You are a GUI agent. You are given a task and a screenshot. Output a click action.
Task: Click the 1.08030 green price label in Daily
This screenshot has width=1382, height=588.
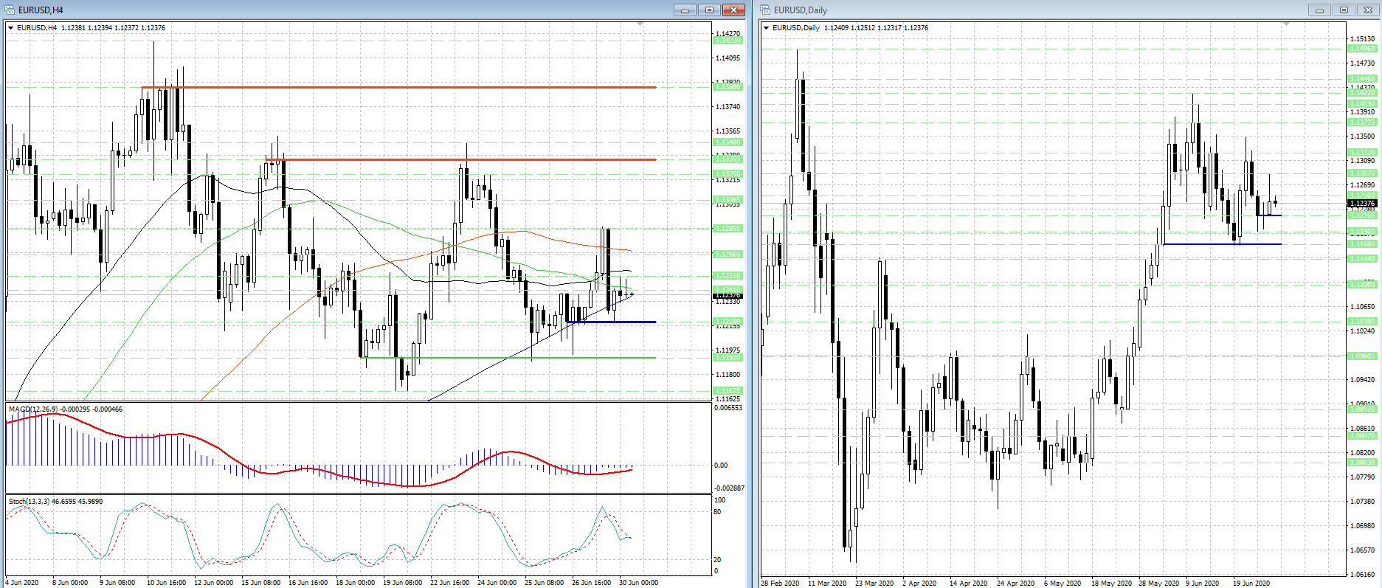[x=1362, y=463]
